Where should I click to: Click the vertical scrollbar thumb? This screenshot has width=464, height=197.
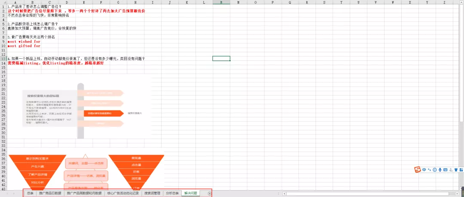pos(462,62)
